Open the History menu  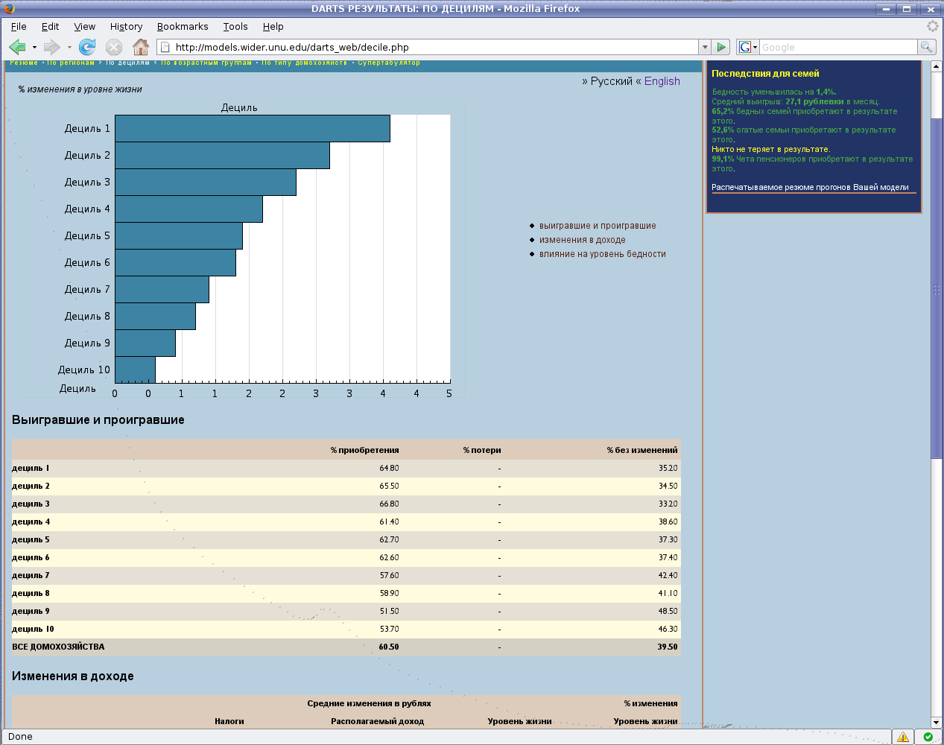(126, 26)
